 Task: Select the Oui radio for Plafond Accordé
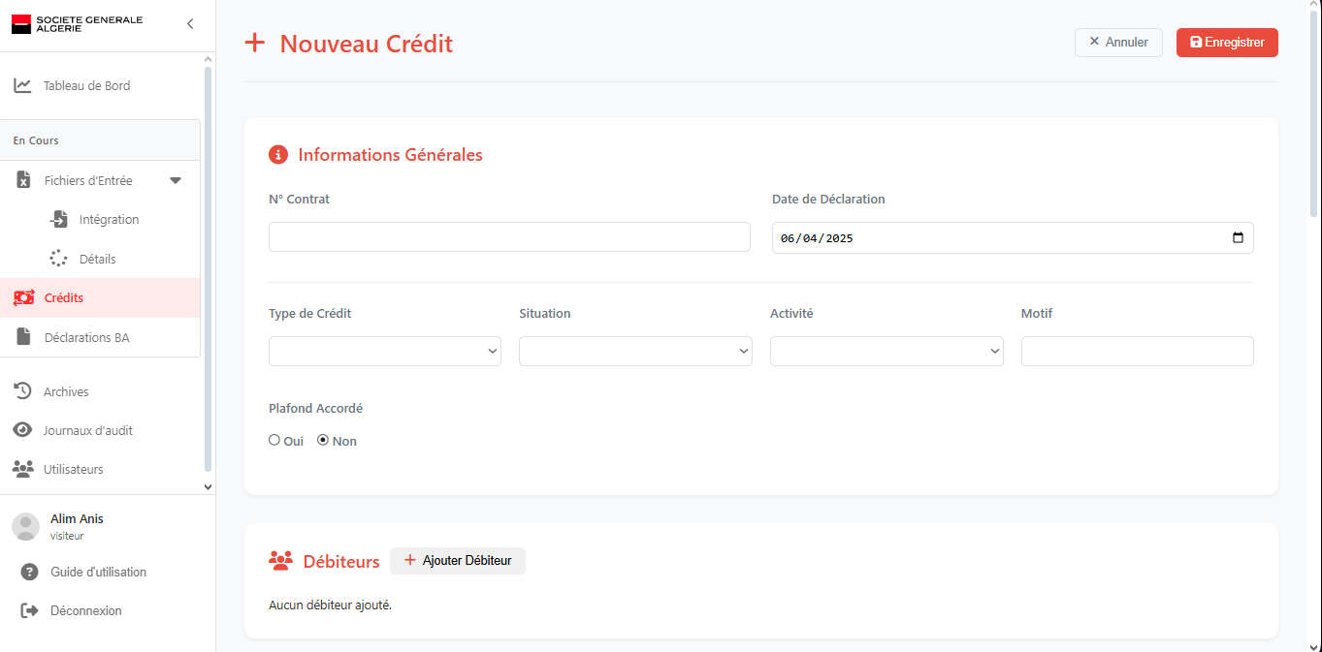coord(274,439)
